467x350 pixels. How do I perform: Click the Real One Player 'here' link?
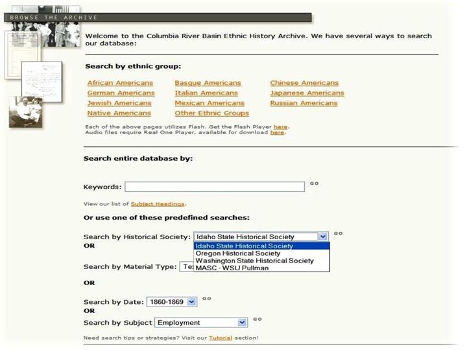(277, 132)
